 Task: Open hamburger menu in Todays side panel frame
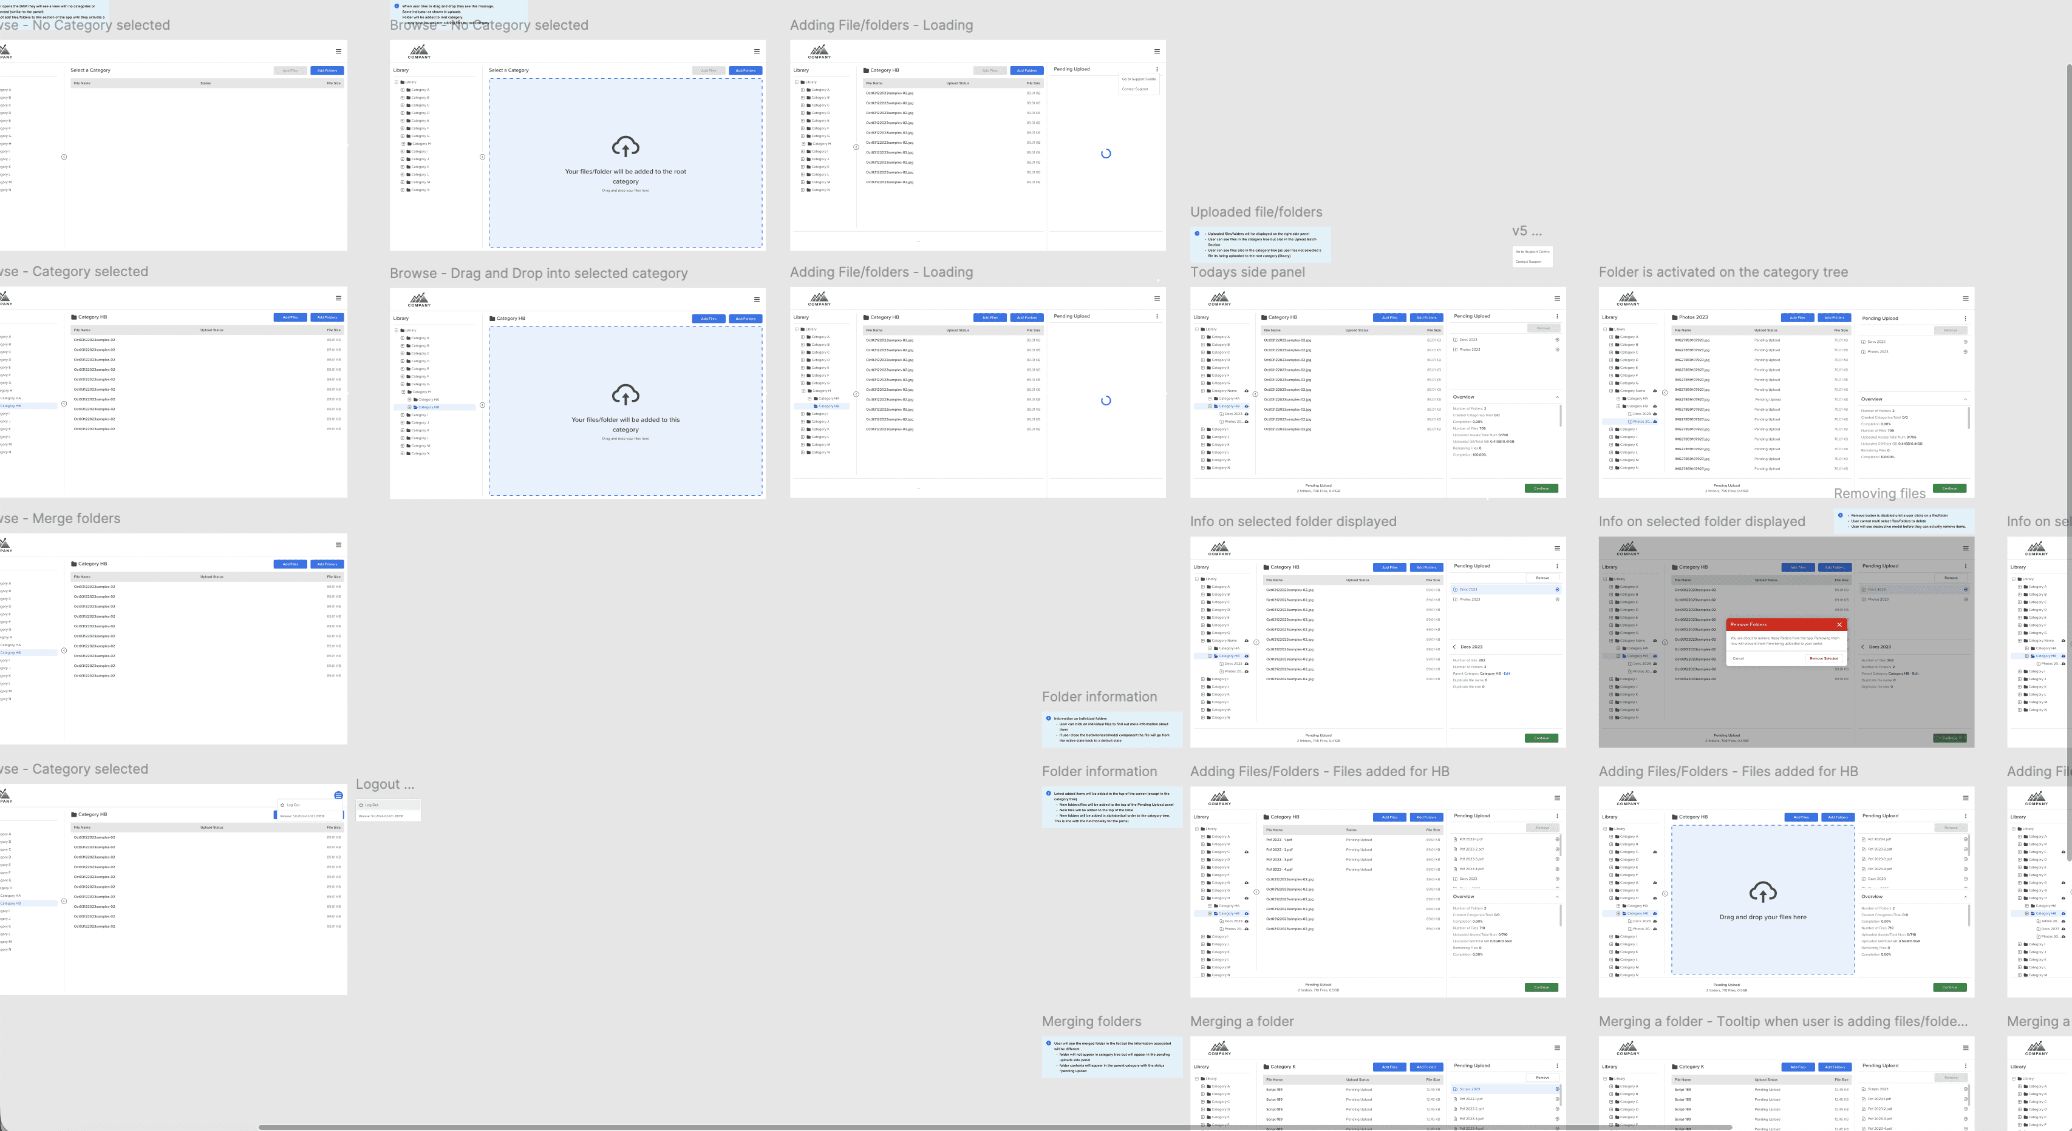[1557, 299]
